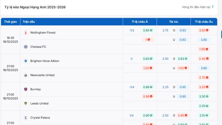The width and height of the screenshot is (222, 125).
Task: Select Under odds 0.90 for Burnley match
Action: pyautogui.click(x=183, y=96)
